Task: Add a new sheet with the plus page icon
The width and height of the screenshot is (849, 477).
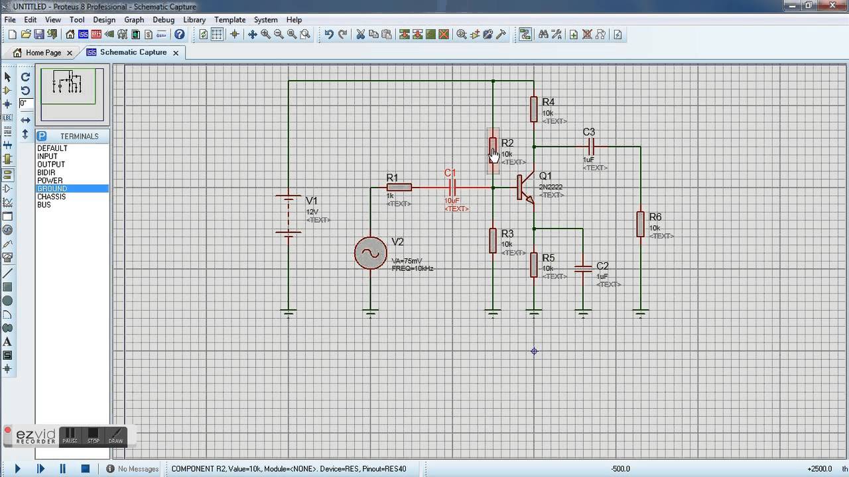Action: tap(574, 34)
